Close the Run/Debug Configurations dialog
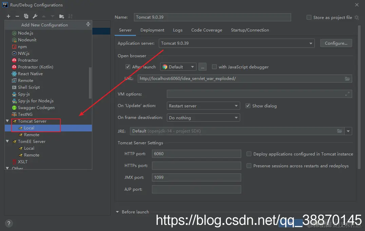 tap(357, 5)
